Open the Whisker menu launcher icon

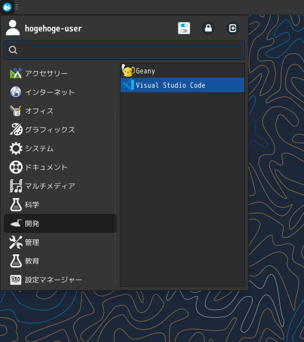click(7, 7)
